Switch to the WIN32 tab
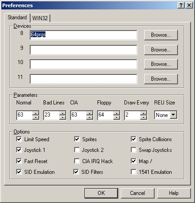The image size is (195, 203). [x=40, y=18]
